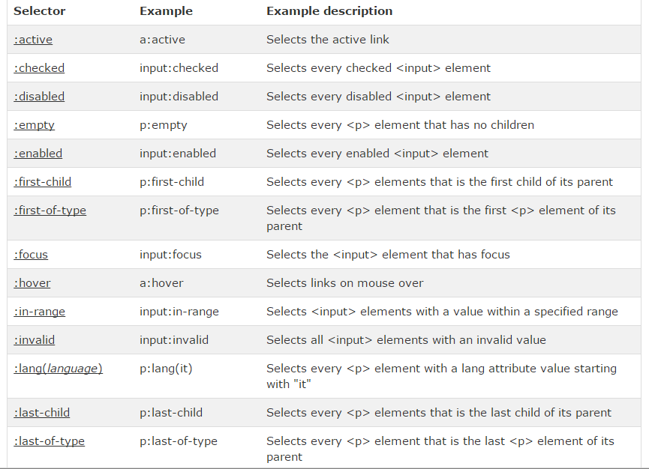Go to the :first-child selector page
This screenshot has width=649, height=469.
[x=42, y=182]
